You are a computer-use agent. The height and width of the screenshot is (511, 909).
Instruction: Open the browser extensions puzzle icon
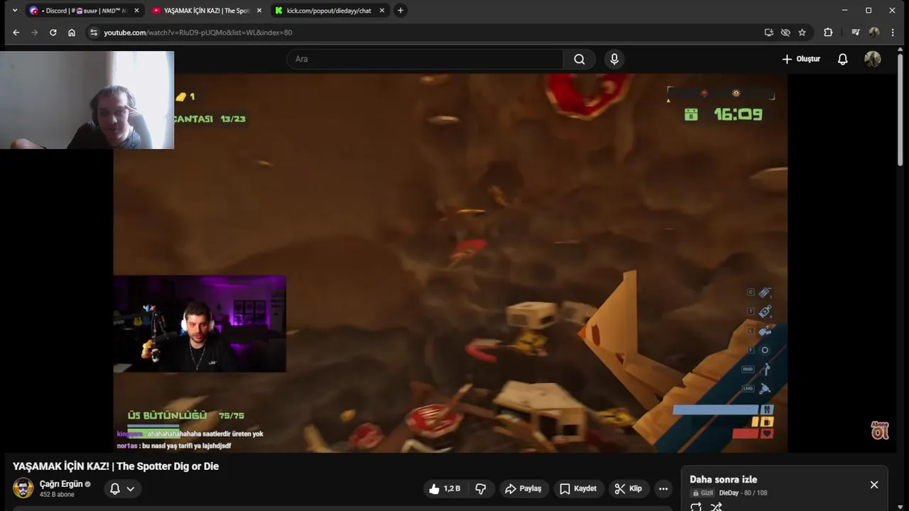coord(828,33)
